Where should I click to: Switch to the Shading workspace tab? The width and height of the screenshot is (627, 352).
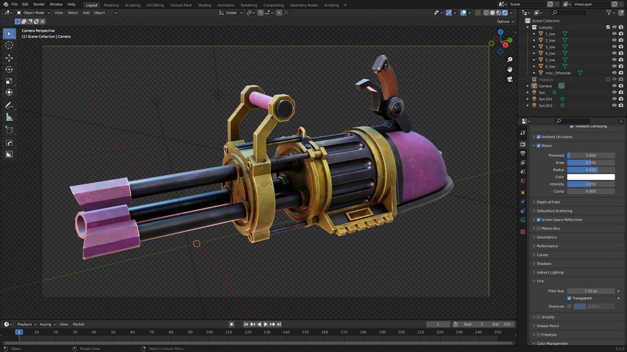[205, 5]
